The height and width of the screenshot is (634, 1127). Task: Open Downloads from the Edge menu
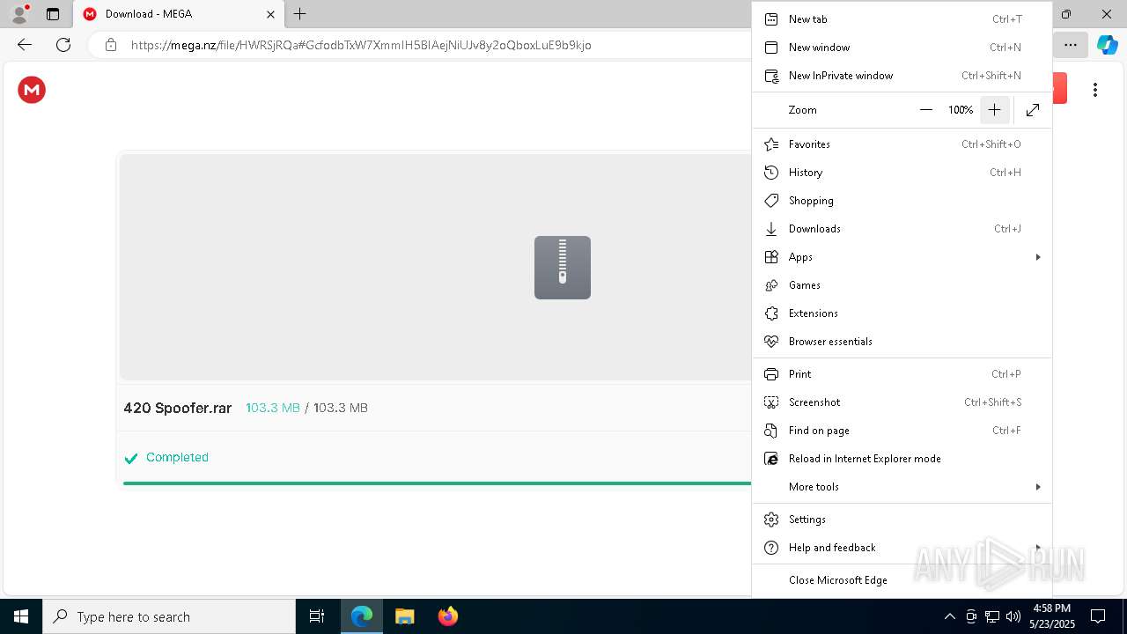tap(902, 229)
